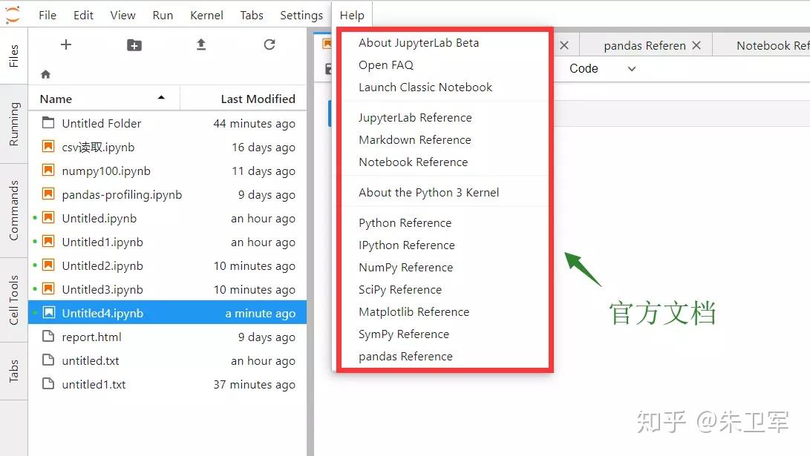Open the Settings menu
810x456 pixels.
point(301,16)
